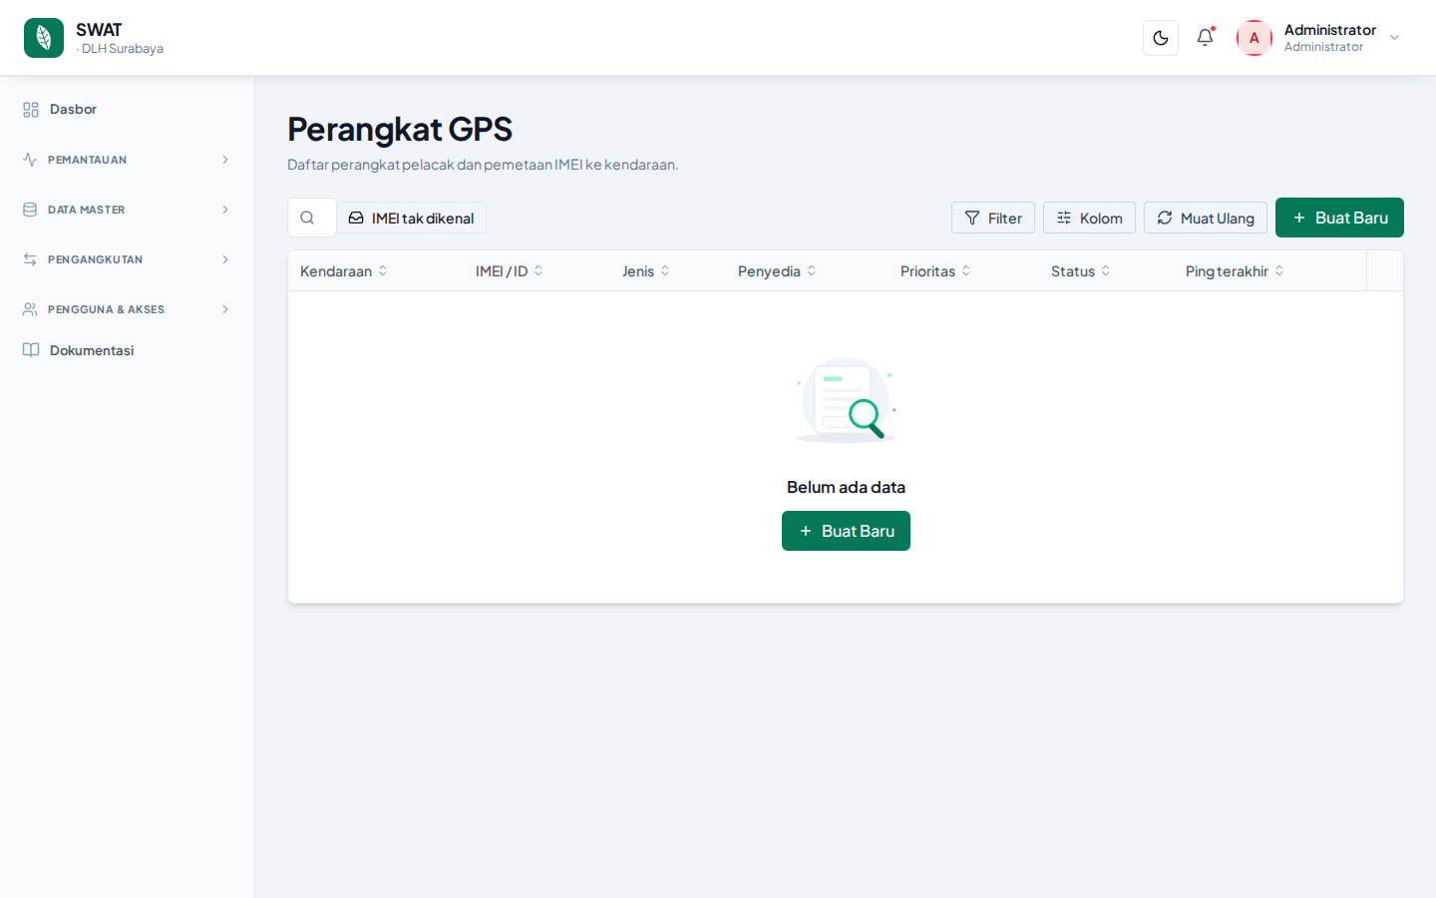The width and height of the screenshot is (1436, 898).
Task: Click the inbox icon in IMEI tak dikenal
Action: point(356,218)
